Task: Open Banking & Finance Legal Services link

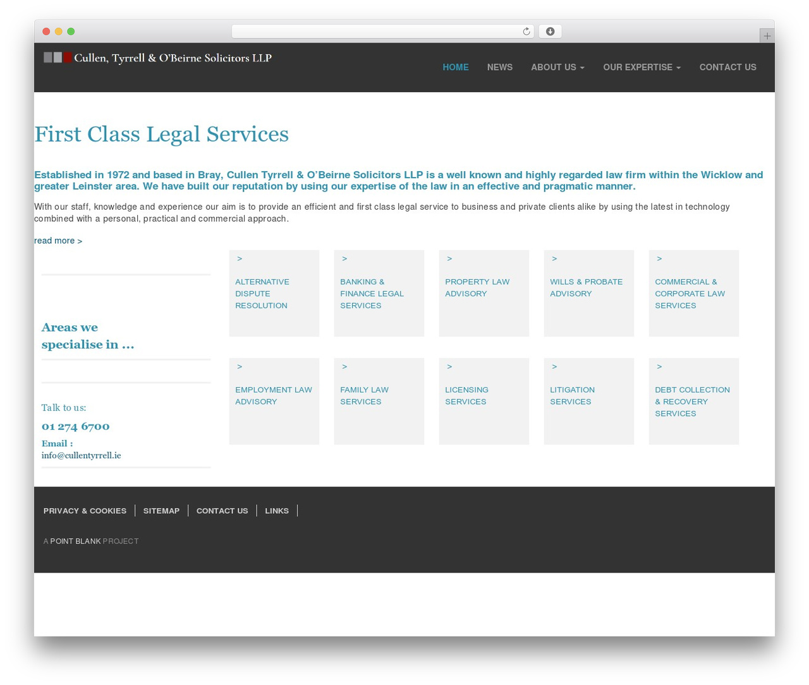Action: point(372,294)
